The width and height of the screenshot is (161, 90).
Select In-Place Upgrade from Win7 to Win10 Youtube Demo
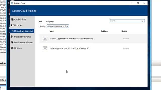(93, 39)
